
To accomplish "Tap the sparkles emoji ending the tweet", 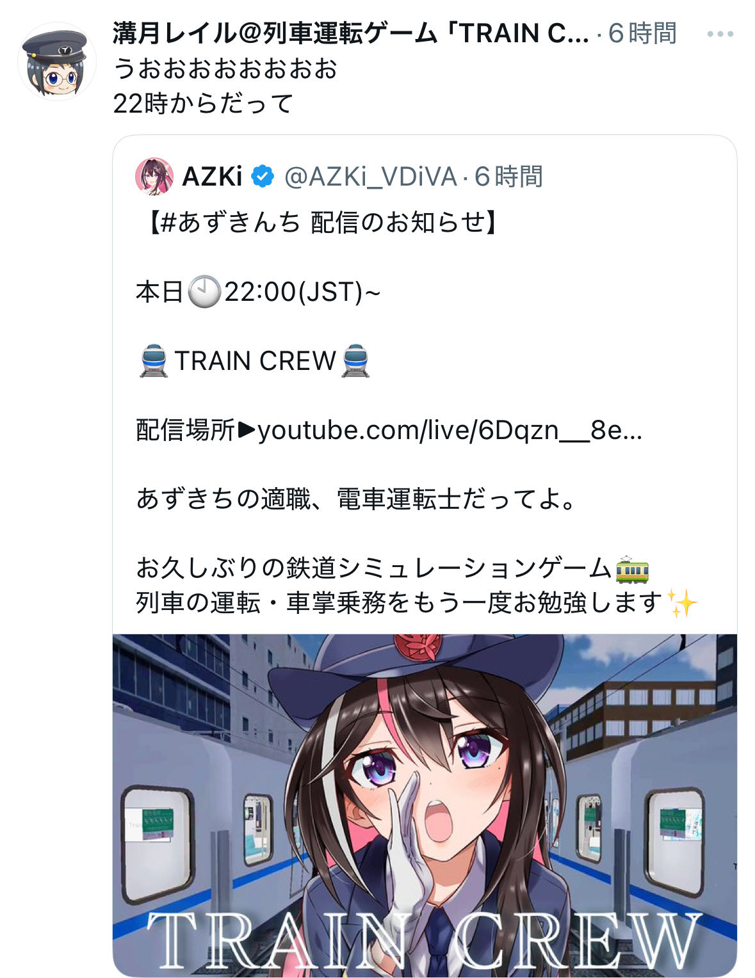I will [682, 603].
